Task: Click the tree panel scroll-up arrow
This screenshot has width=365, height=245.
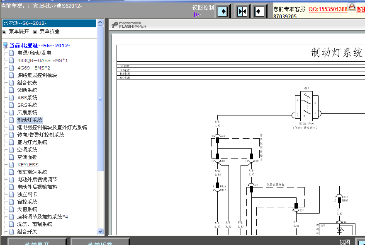Action: [100, 22]
